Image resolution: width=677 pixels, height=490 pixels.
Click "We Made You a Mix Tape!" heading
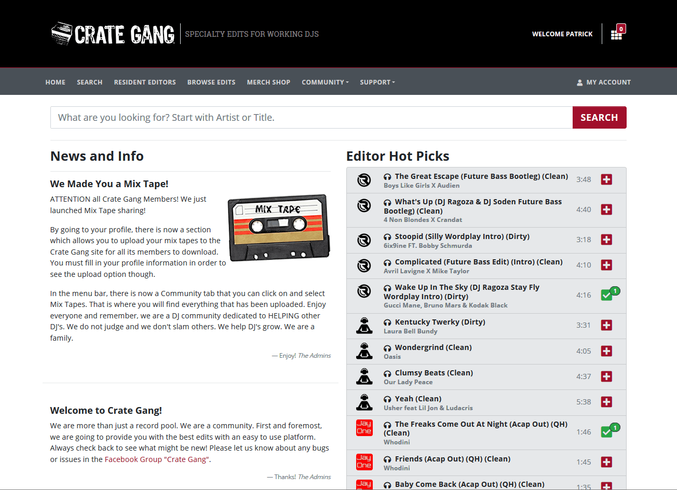(109, 184)
